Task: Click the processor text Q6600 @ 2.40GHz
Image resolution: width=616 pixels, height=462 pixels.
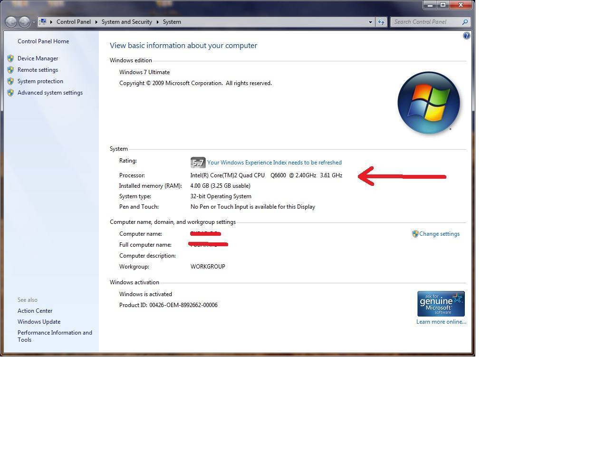Action: click(293, 175)
